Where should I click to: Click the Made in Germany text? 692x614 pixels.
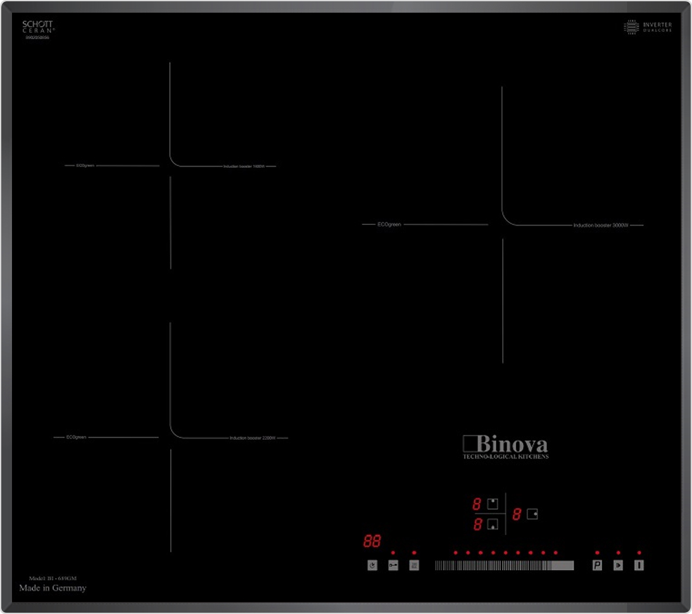click(53, 588)
